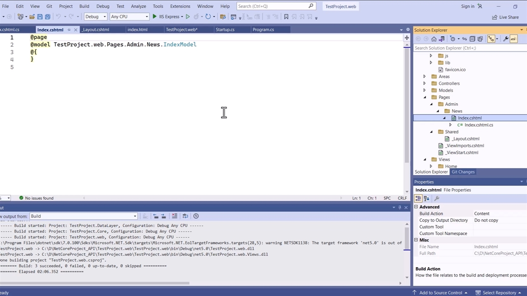Open Properties wrench icon in Solution Explorer
This screenshot has width=527, height=296.
506,39
